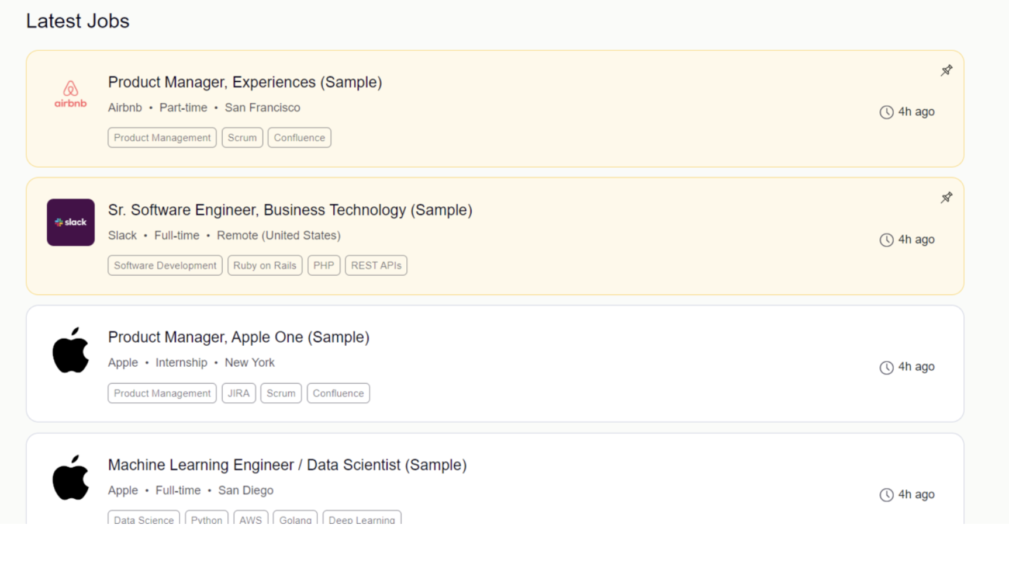This screenshot has height=563, width=1009.
Task: Open Product Manager, Apple One job
Action: point(239,338)
